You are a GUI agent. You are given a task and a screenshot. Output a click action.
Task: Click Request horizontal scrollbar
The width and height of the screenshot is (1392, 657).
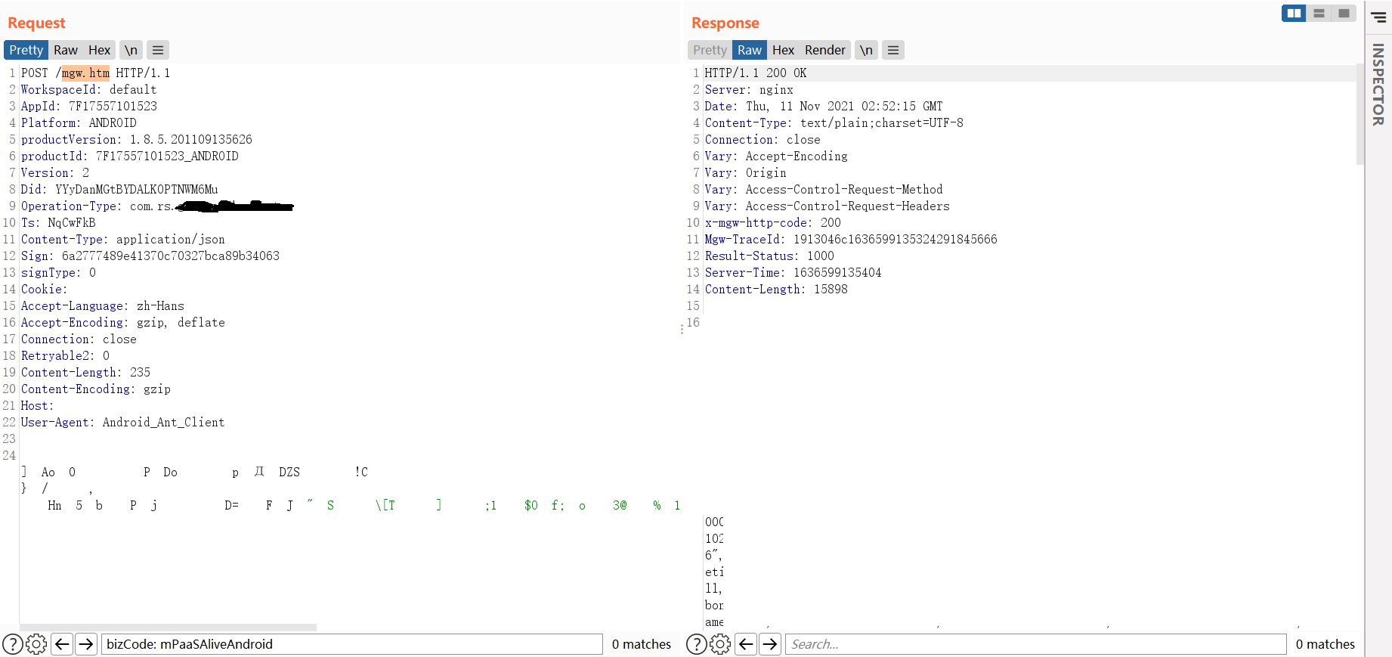coord(168,628)
